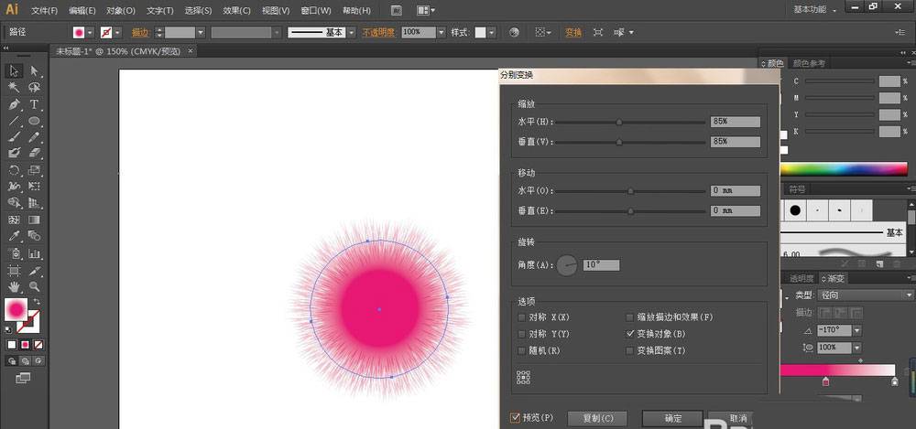The height and width of the screenshot is (429, 916).
Task: Enable the 对称 X(X) checkbox
Action: pos(522,317)
